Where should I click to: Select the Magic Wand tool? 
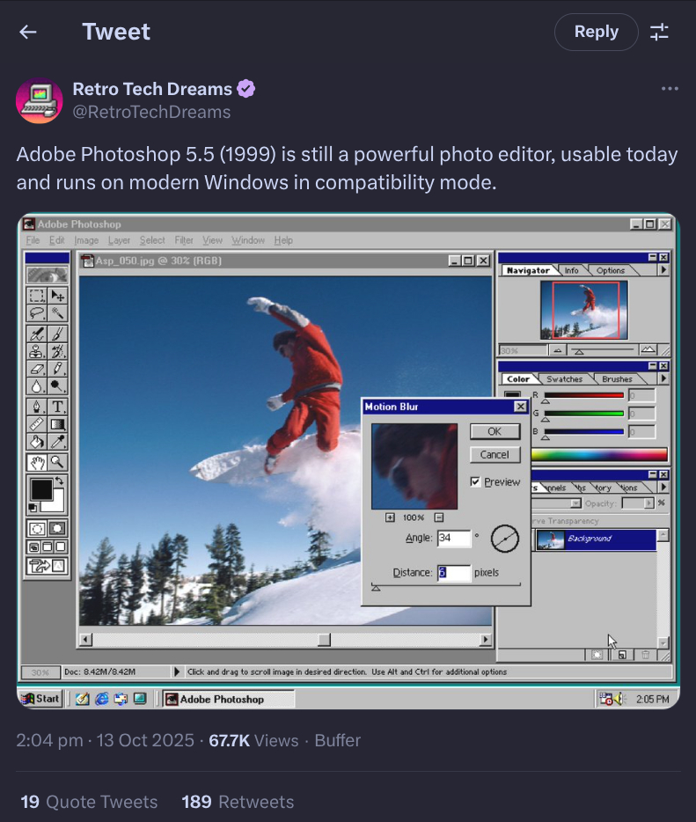[x=58, y=313]
